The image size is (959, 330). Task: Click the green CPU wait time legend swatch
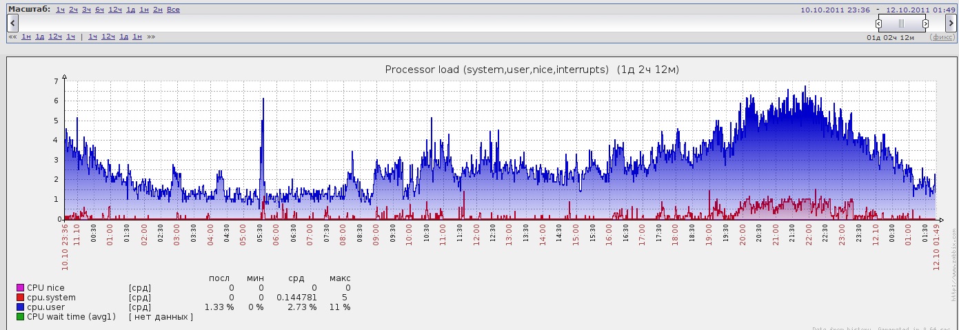coord(20,317)
